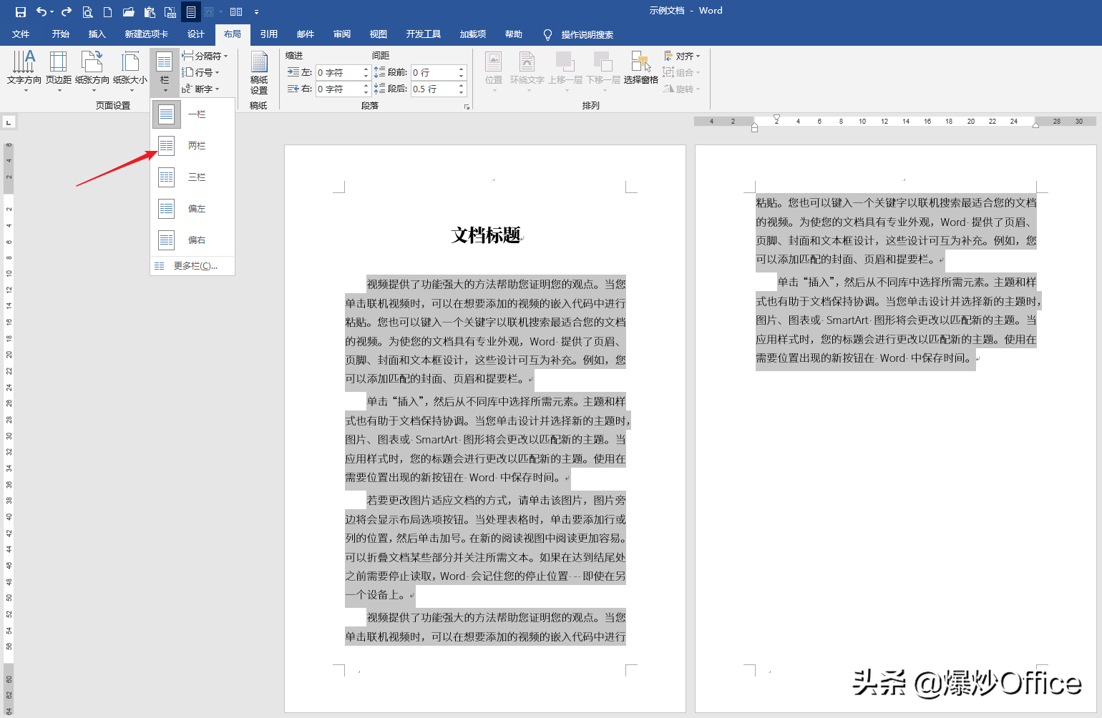
Task: Click the paste clipboard icon in title bar
Action: (x=150, y=11)
